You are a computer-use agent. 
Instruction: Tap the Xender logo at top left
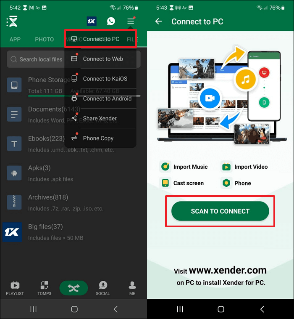tap(13, 22)
